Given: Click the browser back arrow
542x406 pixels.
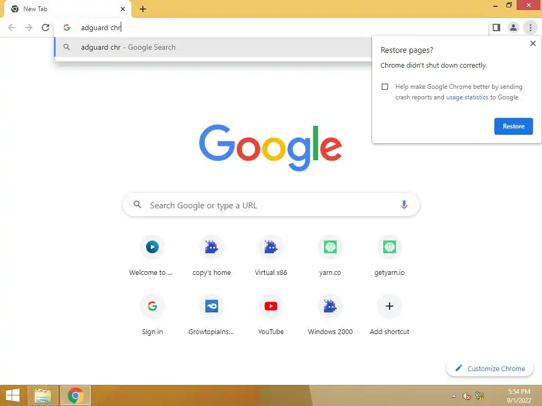Looking at the screenshot, I should (x=12, y=27).
